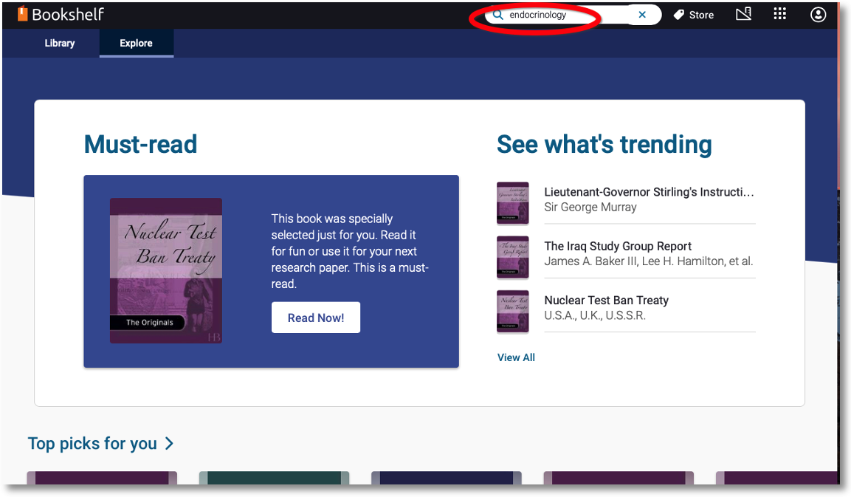Click the Stirling's Instructions cover thumbnail
This screenshot has height=497, width=851.
(x=513, y=203)
